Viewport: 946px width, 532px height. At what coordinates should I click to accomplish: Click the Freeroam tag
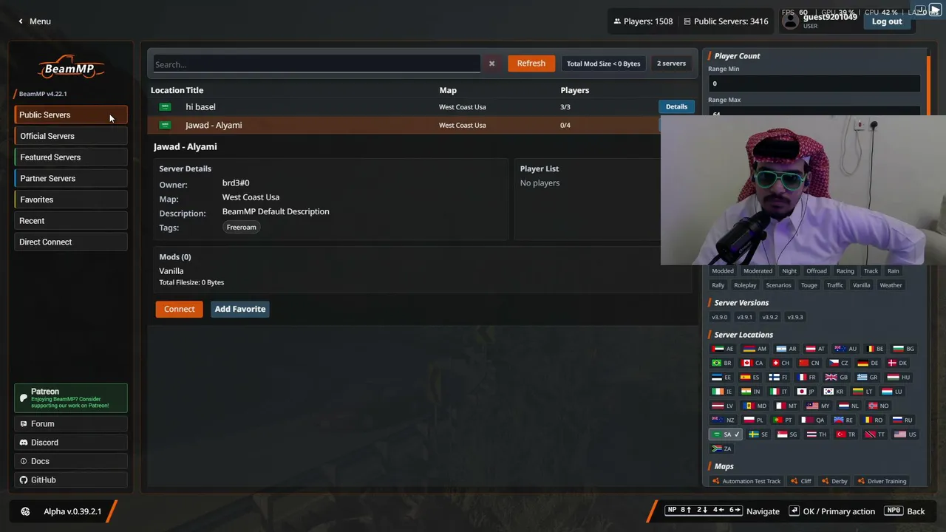[242, 228]
